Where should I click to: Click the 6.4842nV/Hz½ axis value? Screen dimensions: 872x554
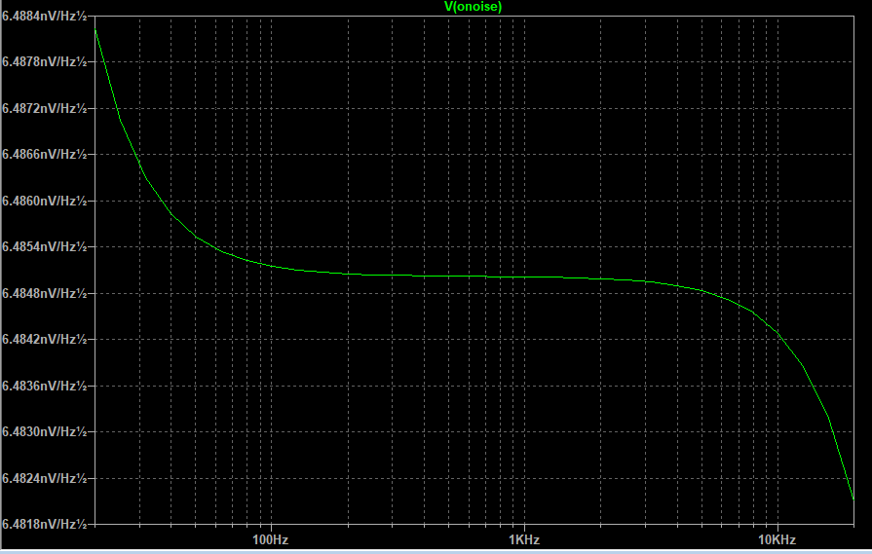click(45, 339)
